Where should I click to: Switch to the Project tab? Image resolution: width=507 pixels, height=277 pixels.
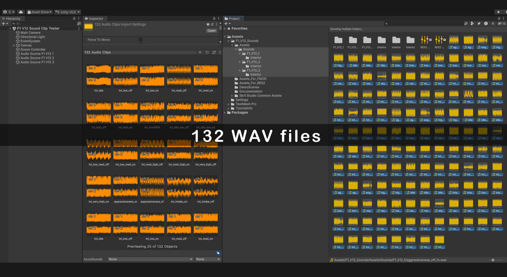[x=232, y=19]
